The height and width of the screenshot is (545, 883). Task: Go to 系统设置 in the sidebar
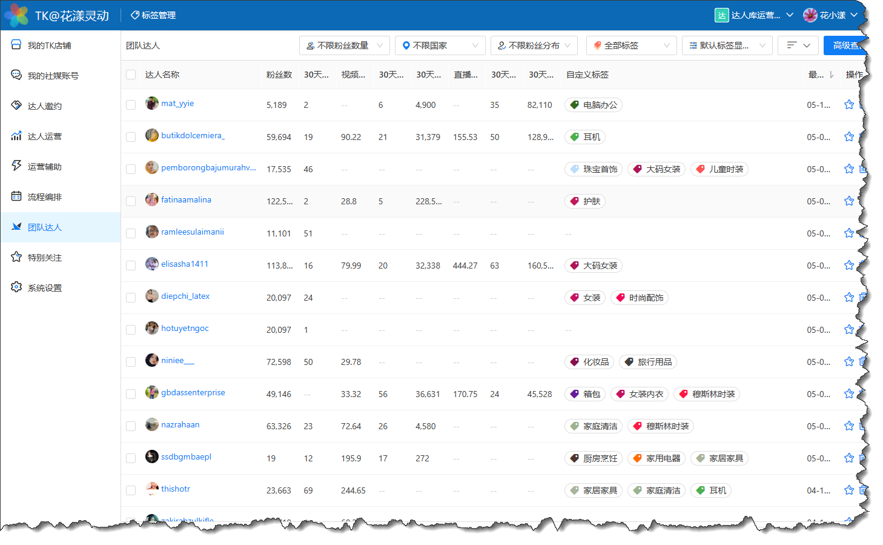tap(45, 288)
